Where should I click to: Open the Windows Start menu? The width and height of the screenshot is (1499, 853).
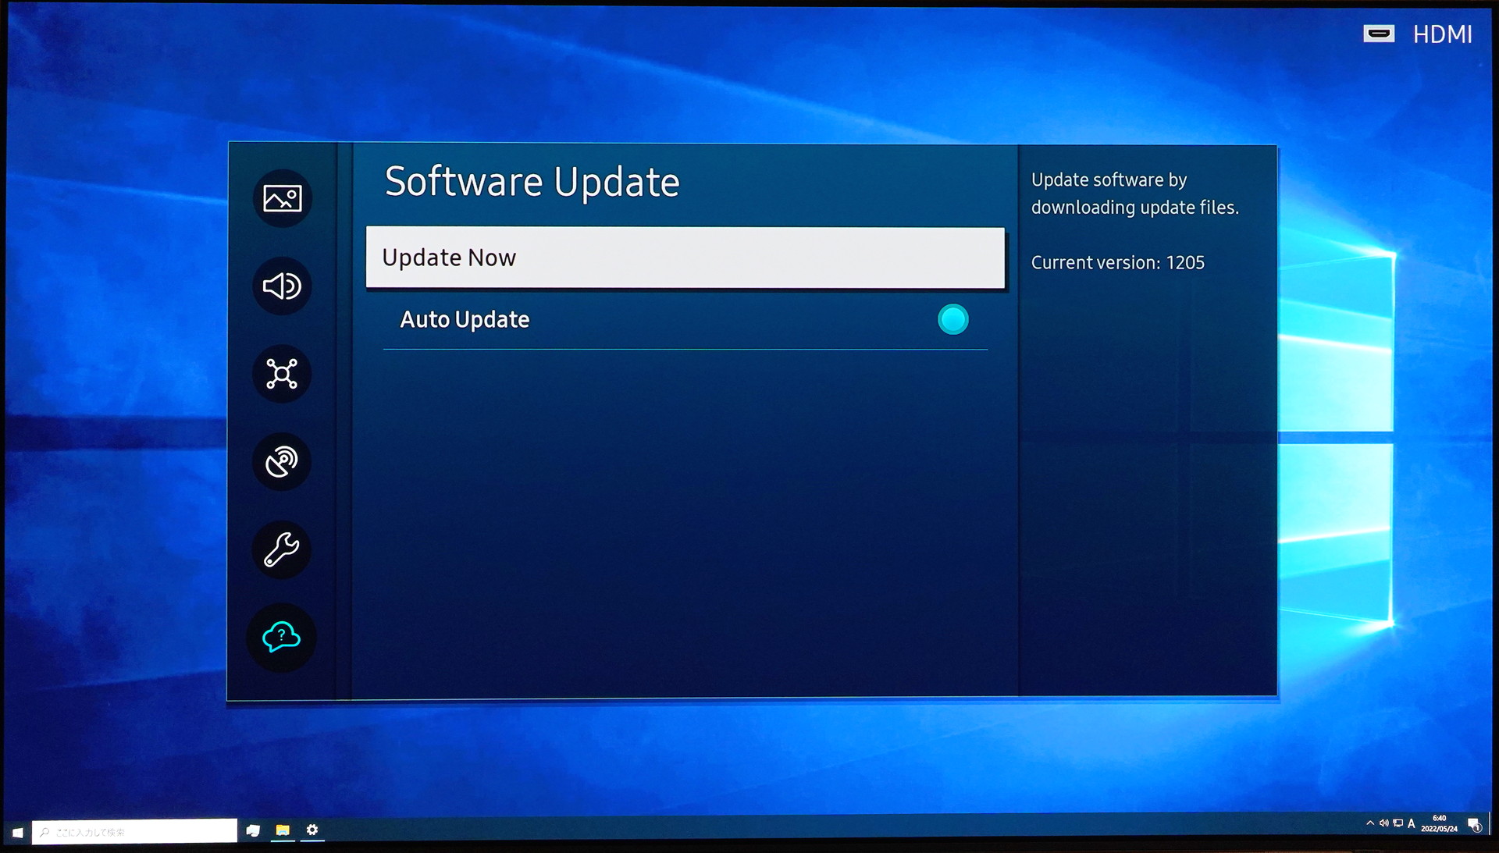coord(17,832)
